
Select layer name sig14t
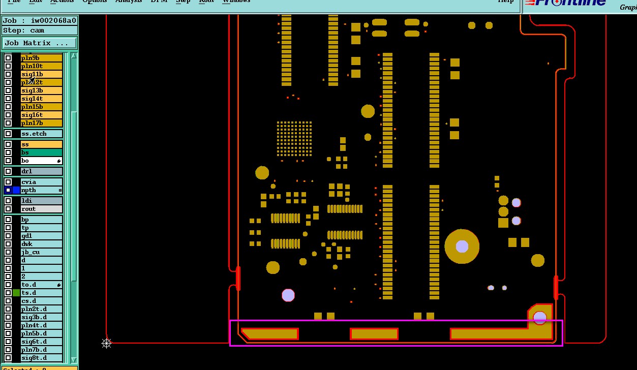point(41,99)
